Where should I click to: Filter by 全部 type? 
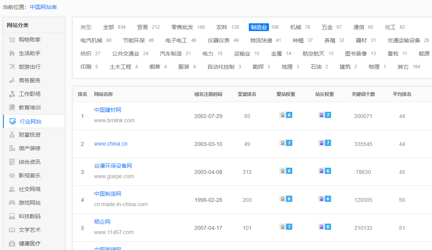click(x=109, y=27)
